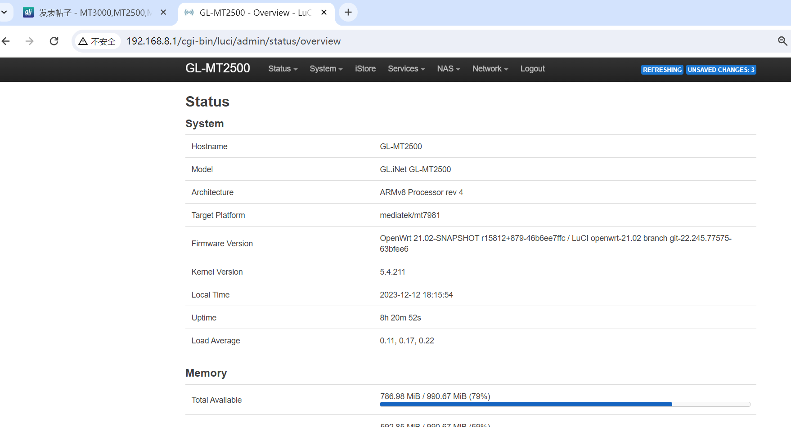
Task: Click the Unsaved Changes: 3 badge
Action: point(721,70)
